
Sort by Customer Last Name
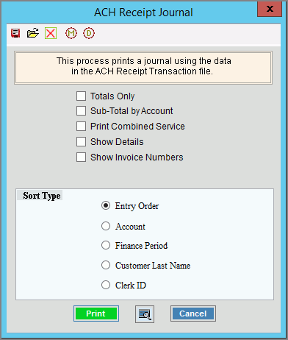(106, 265)
